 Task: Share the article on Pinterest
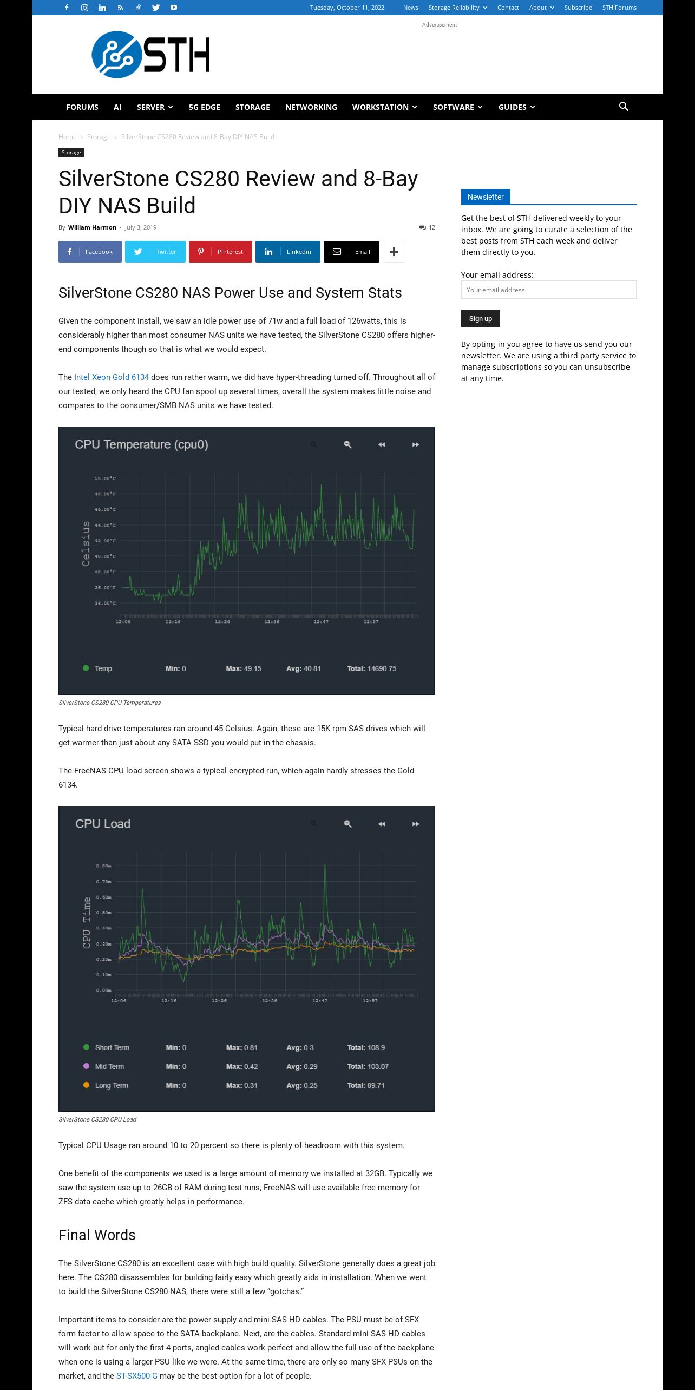click(x=220, y=252)
